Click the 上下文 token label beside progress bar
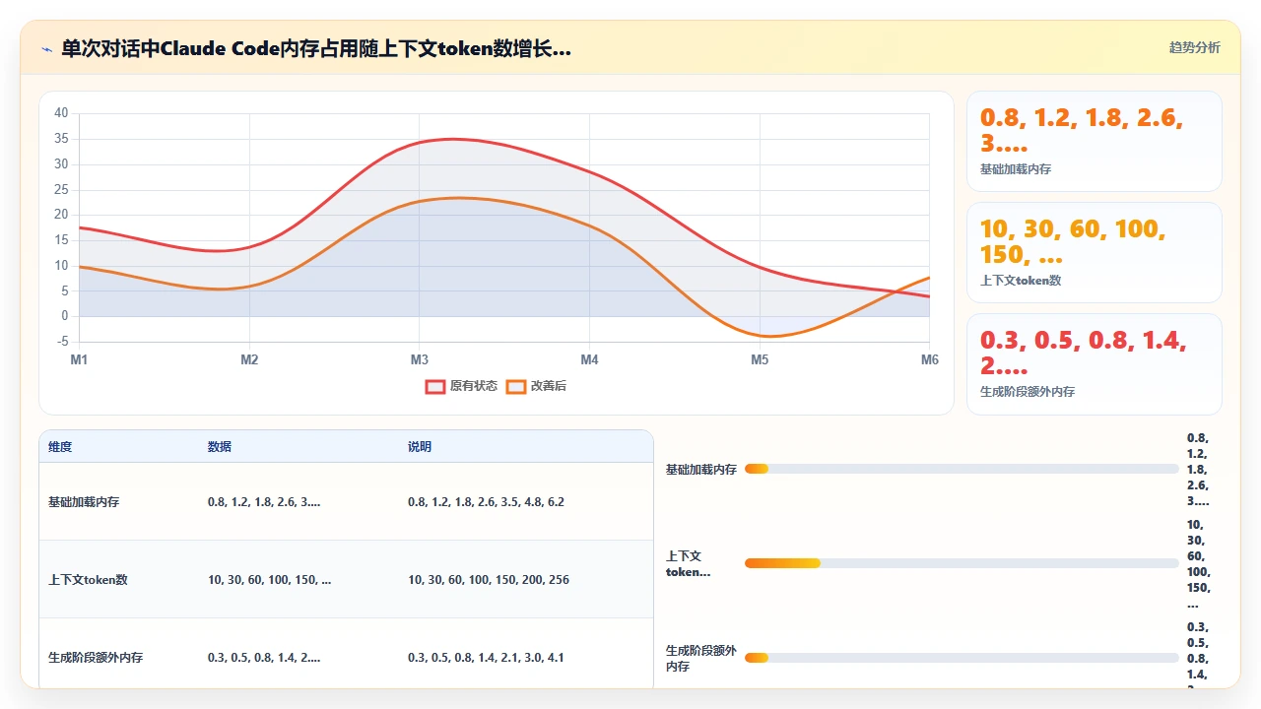The width and height of the screenshot is (1261, 709). (x=688, y=564)
